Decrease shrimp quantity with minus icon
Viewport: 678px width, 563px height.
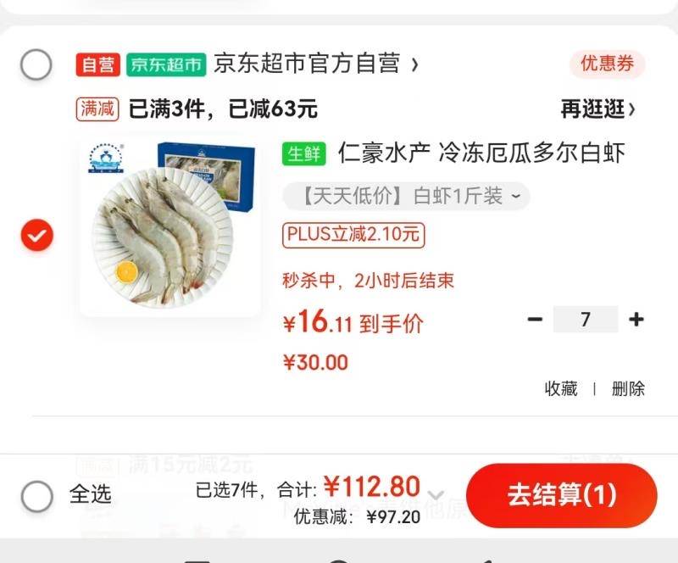pyautogui.click(x=535, y=320)
